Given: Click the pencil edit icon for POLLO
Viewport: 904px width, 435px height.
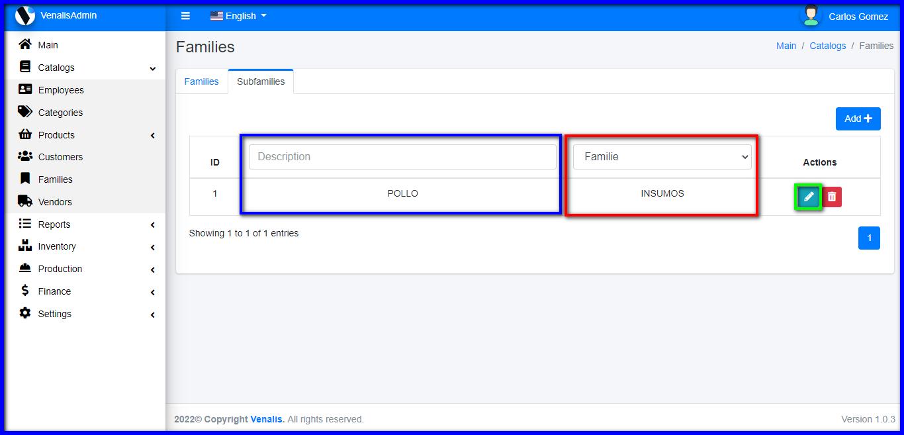Looking at the screenshot, I should coord(808,197).
